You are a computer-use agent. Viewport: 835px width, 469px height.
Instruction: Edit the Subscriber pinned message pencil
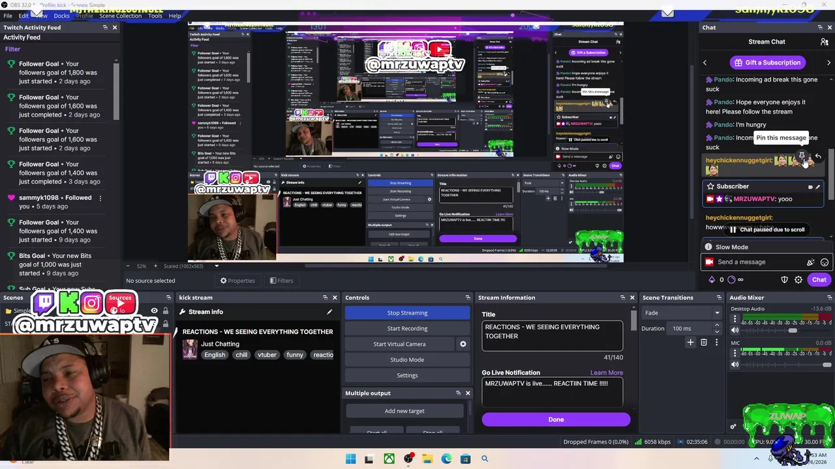[x=818, y=187]
